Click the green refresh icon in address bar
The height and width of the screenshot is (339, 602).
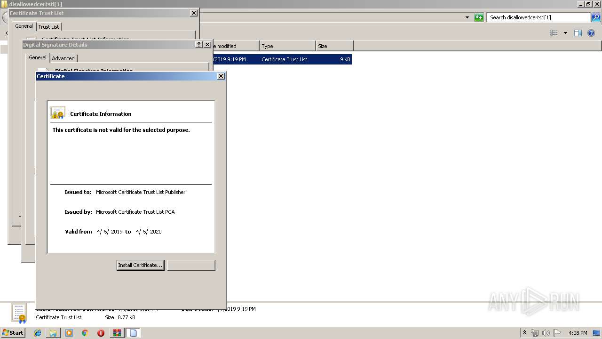[x=479, y=17]
